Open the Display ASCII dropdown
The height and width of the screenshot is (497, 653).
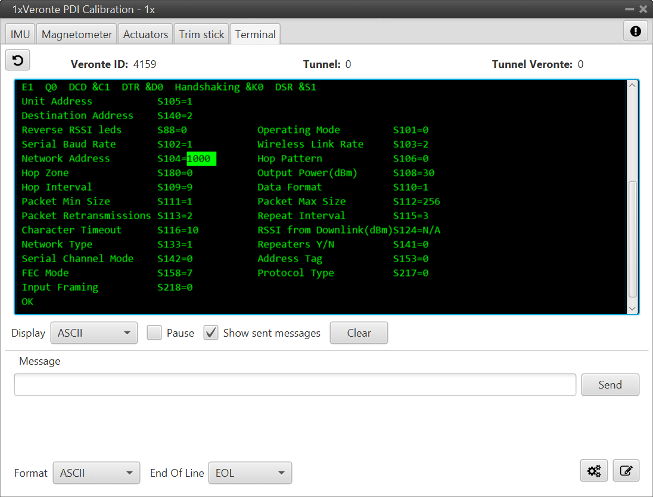tap(94, 333)
